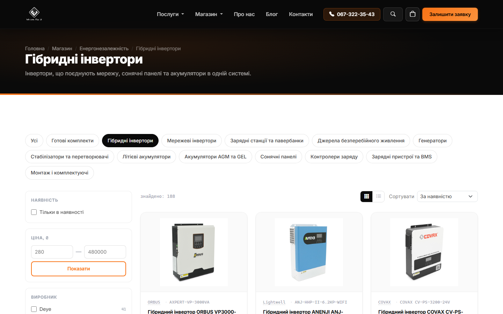Open COVAX inverter product image
Screen dimensions: 503x314
424,252
